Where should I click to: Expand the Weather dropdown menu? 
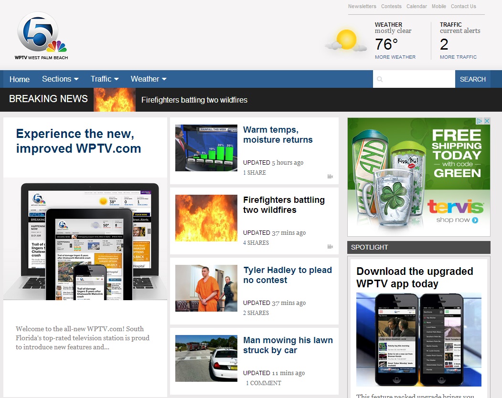click(149, 79)
